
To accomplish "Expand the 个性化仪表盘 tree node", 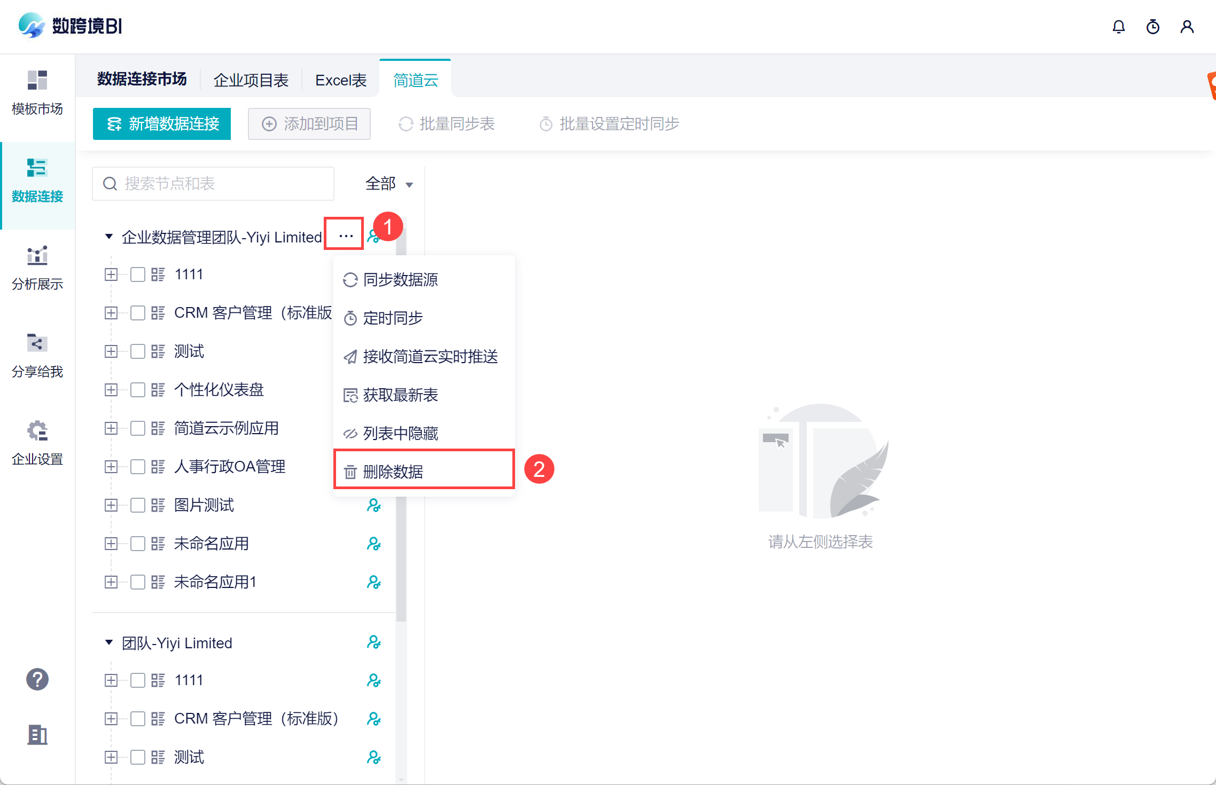I will point(111,390).
